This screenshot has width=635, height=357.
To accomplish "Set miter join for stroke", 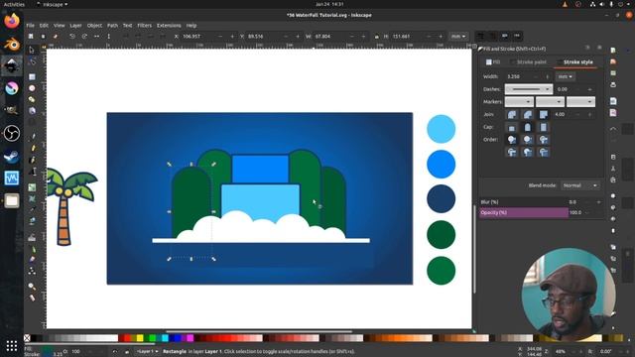I will pyautogui.click(x=544, y=115).
